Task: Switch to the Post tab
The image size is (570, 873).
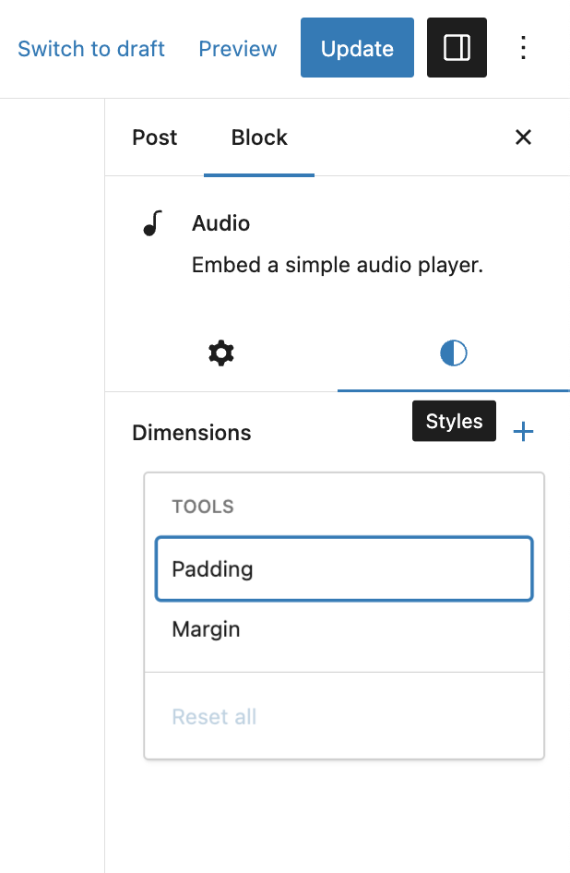Action: click(x=155, y=138)
